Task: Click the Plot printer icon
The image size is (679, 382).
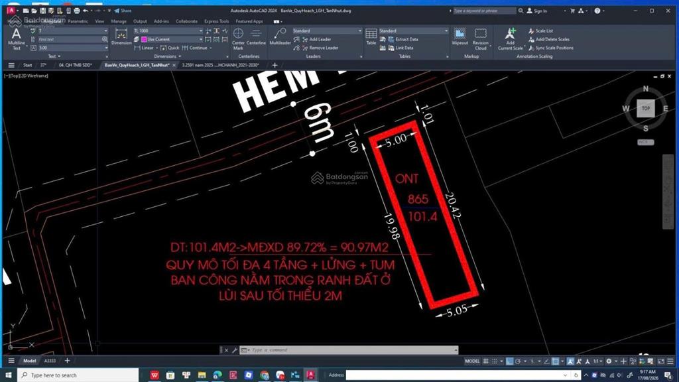Action: [x=77, y=11]
